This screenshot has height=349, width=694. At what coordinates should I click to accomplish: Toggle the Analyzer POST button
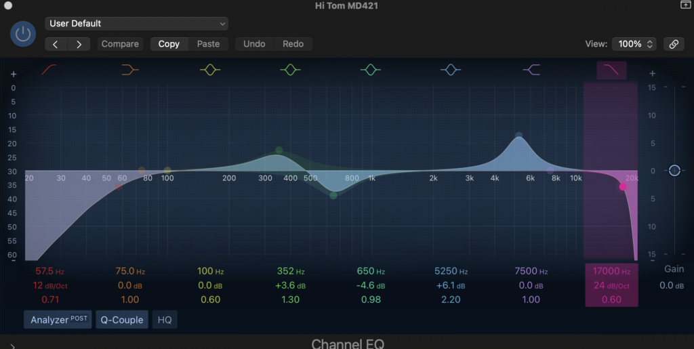[58, 320]
